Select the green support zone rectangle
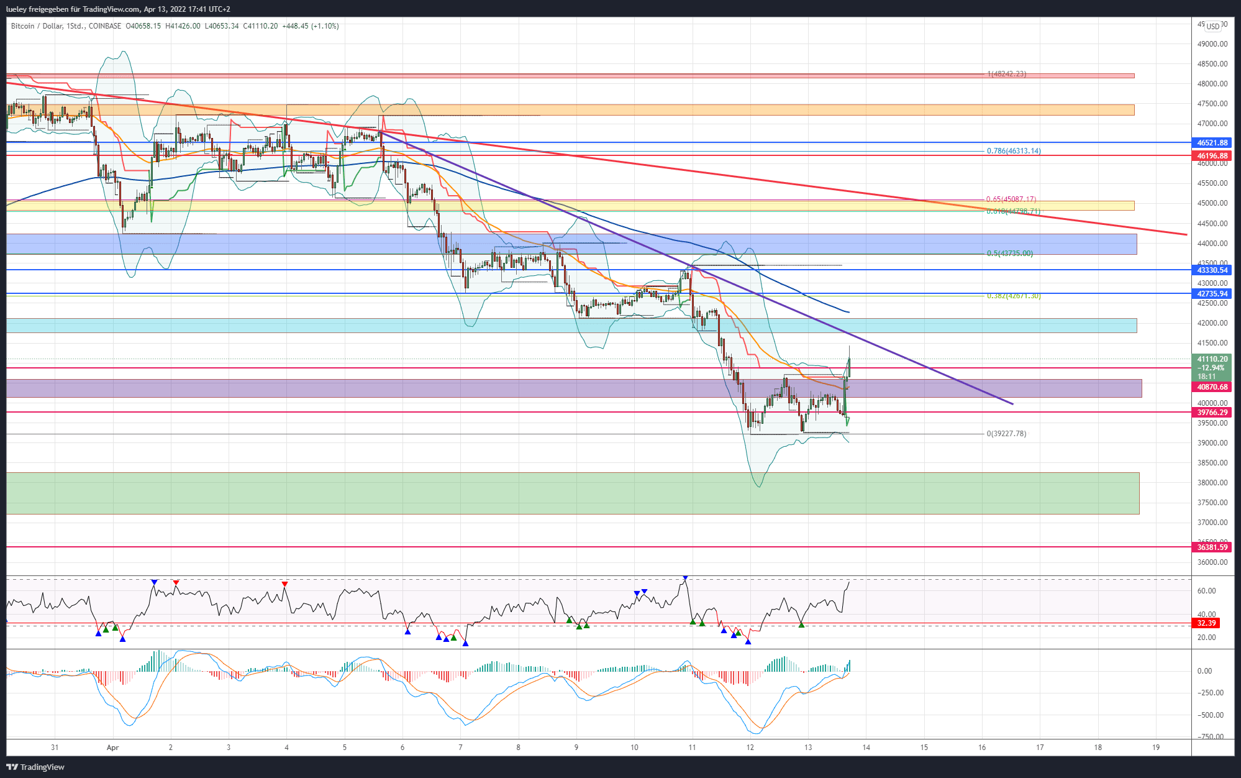The image size is (1241, 778). point(573,493)
